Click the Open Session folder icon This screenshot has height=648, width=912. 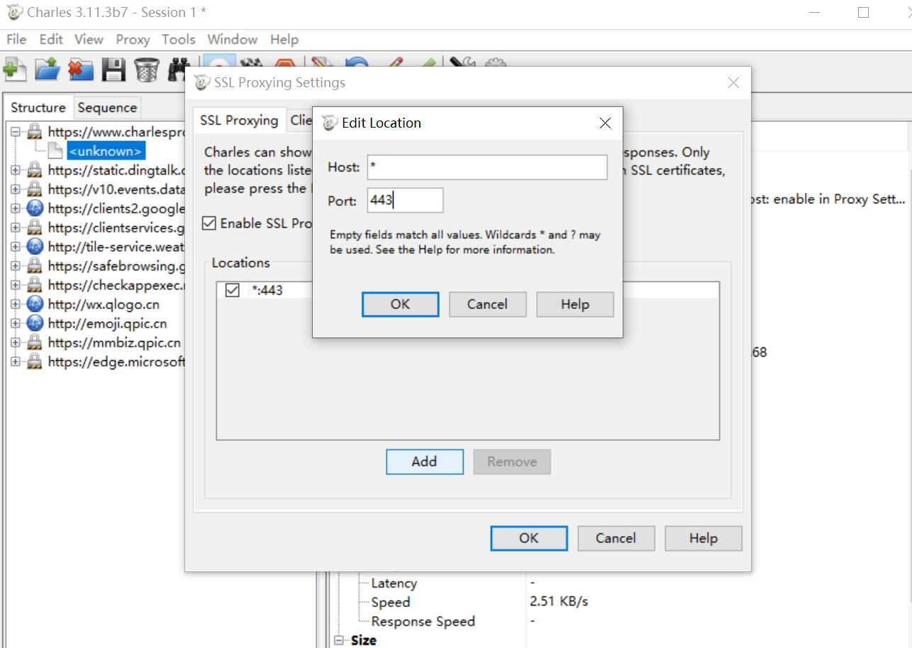[47, 69]
